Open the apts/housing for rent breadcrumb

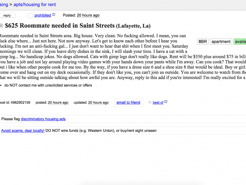35,5
